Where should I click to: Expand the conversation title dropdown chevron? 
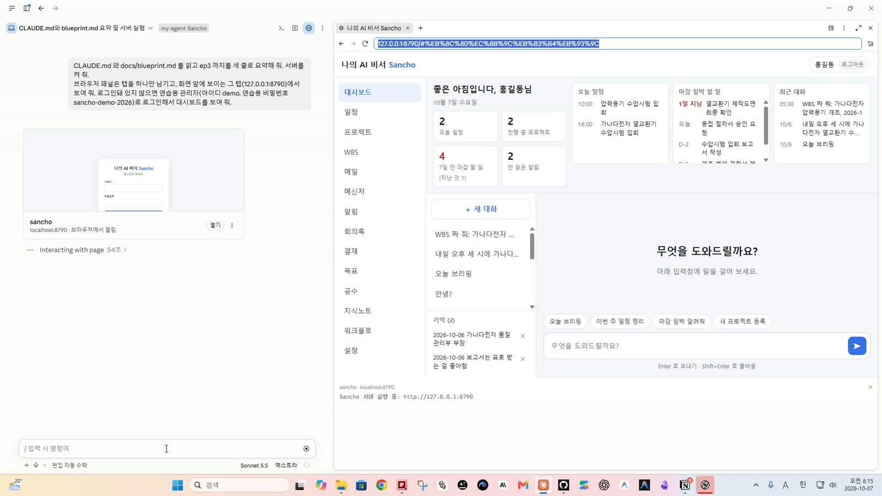click(x=150, y=28)
